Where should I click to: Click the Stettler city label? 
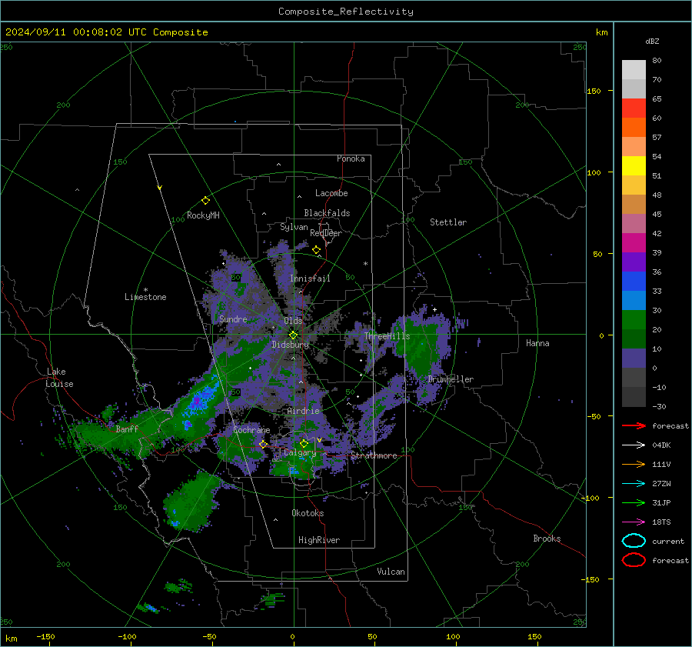[448, 222]
